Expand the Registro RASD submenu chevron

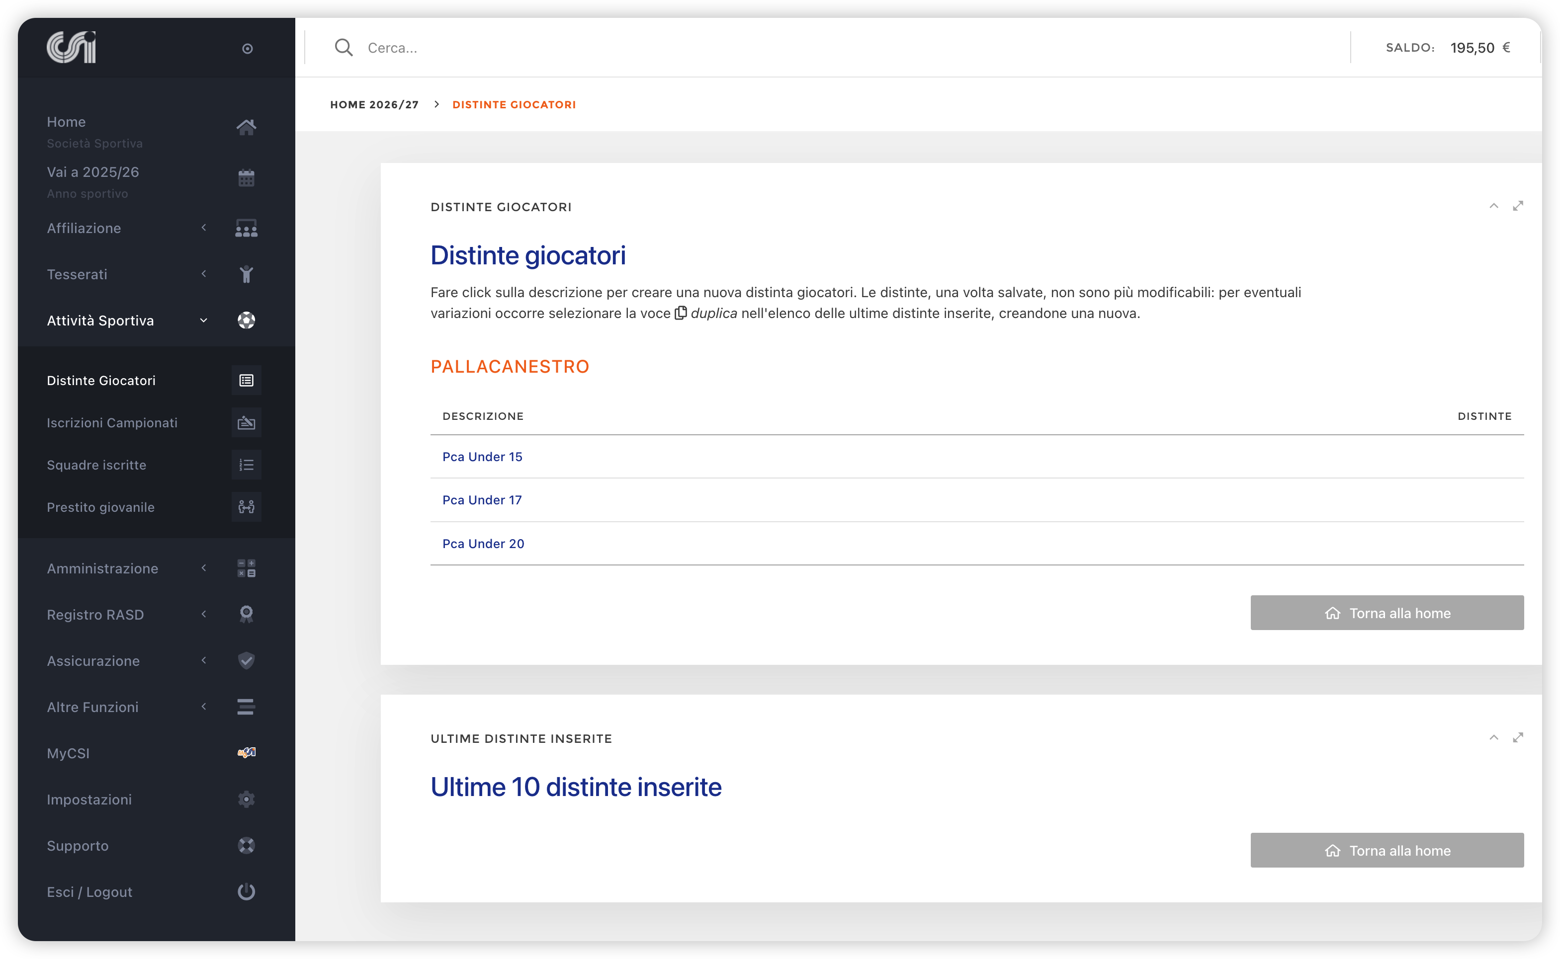click(x=204, y=614)
